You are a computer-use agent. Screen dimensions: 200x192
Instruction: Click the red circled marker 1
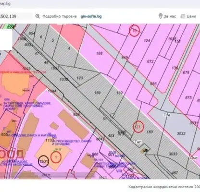click(56, 157)
